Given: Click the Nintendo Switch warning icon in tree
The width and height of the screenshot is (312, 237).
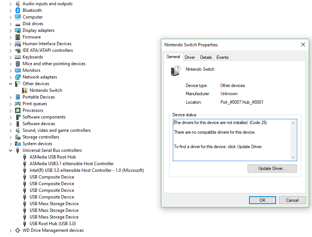Looking at the screenshot, I should pyautogui.click(x=25, y=90).
